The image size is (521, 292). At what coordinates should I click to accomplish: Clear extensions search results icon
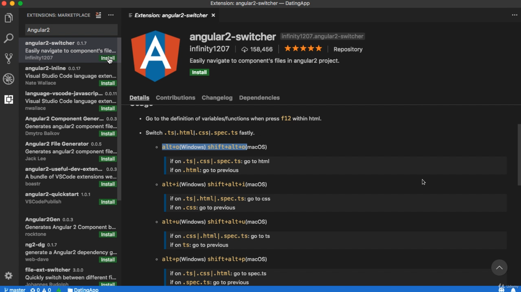[x=98, y=16]
